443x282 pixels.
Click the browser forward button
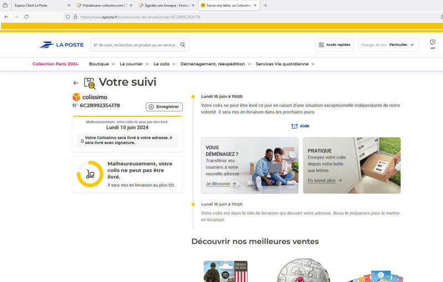[x=16, y=17]
